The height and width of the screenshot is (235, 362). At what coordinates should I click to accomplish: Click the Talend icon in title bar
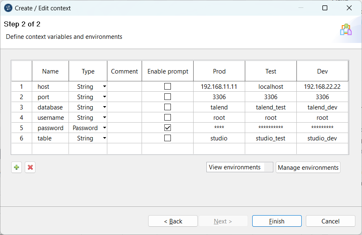pos(8,8)
